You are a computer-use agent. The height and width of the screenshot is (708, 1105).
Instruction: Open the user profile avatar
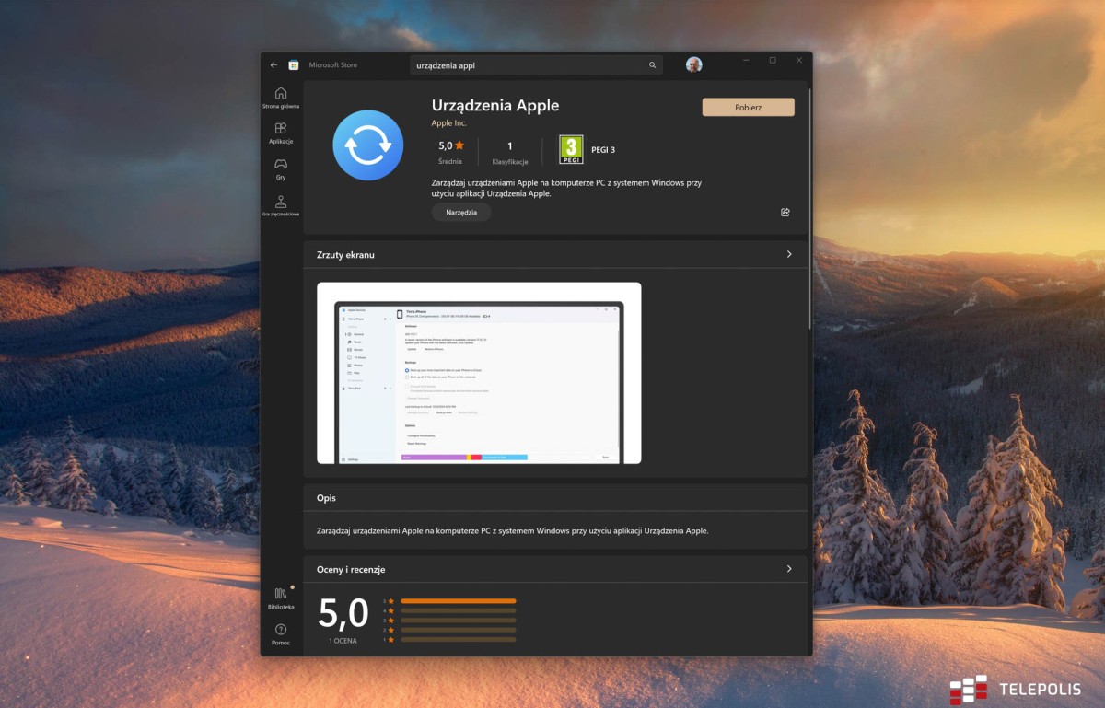pos(693,64)
